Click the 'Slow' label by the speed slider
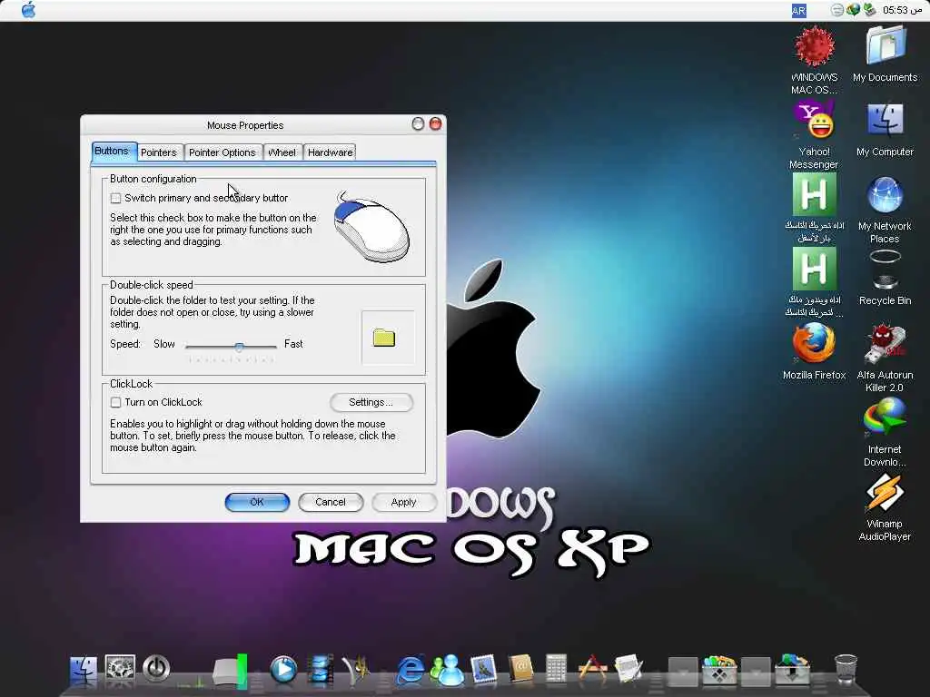The width and height of the screenshot is (930, 697). pyautogui.click(x=164, y=344)
